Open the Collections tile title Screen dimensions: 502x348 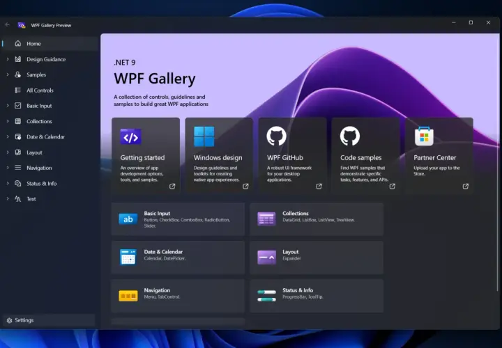(x=296, y=214)
